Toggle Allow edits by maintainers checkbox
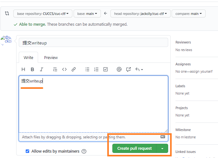Image resolution: width=218 pixels, height=158 pixels. pos(28,151)
